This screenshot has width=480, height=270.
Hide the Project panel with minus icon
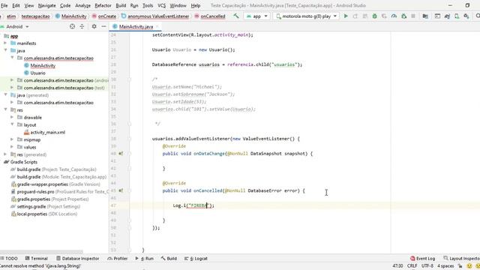point(103,27)
